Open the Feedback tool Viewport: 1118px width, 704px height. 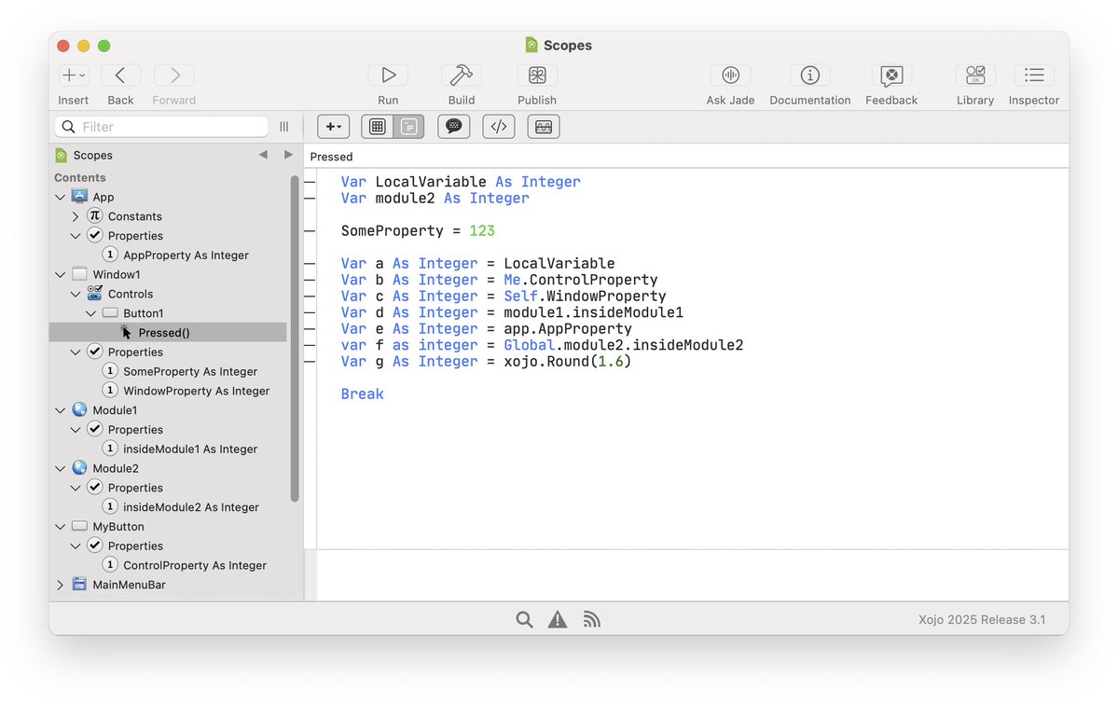tap(891, 75)
